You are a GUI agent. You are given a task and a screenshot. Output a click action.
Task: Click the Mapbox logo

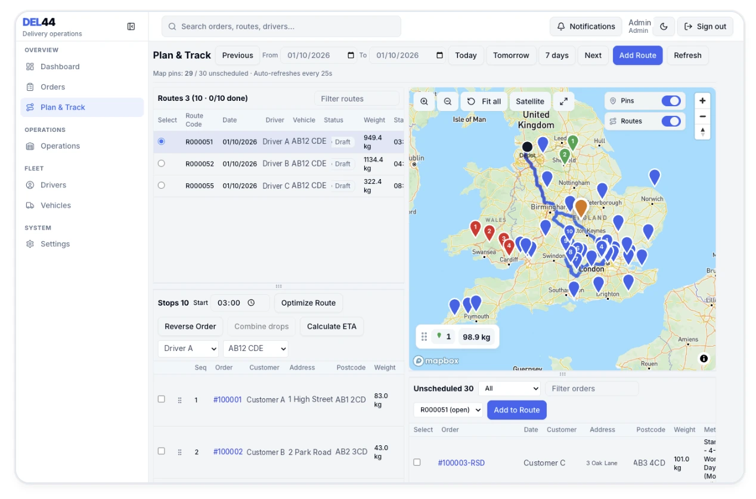436,361
